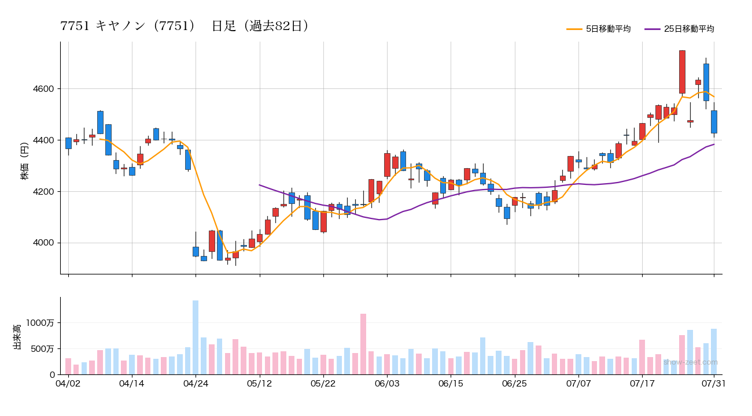The width and height of the screenshot is (752, 416).
Task: Select the 25日移動平均 legend label
Action: click(x=689, y=29)
